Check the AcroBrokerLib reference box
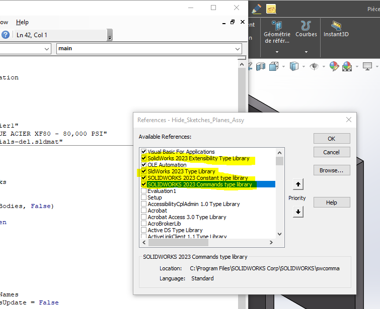The image size is (380, 309). click(144, 224)
